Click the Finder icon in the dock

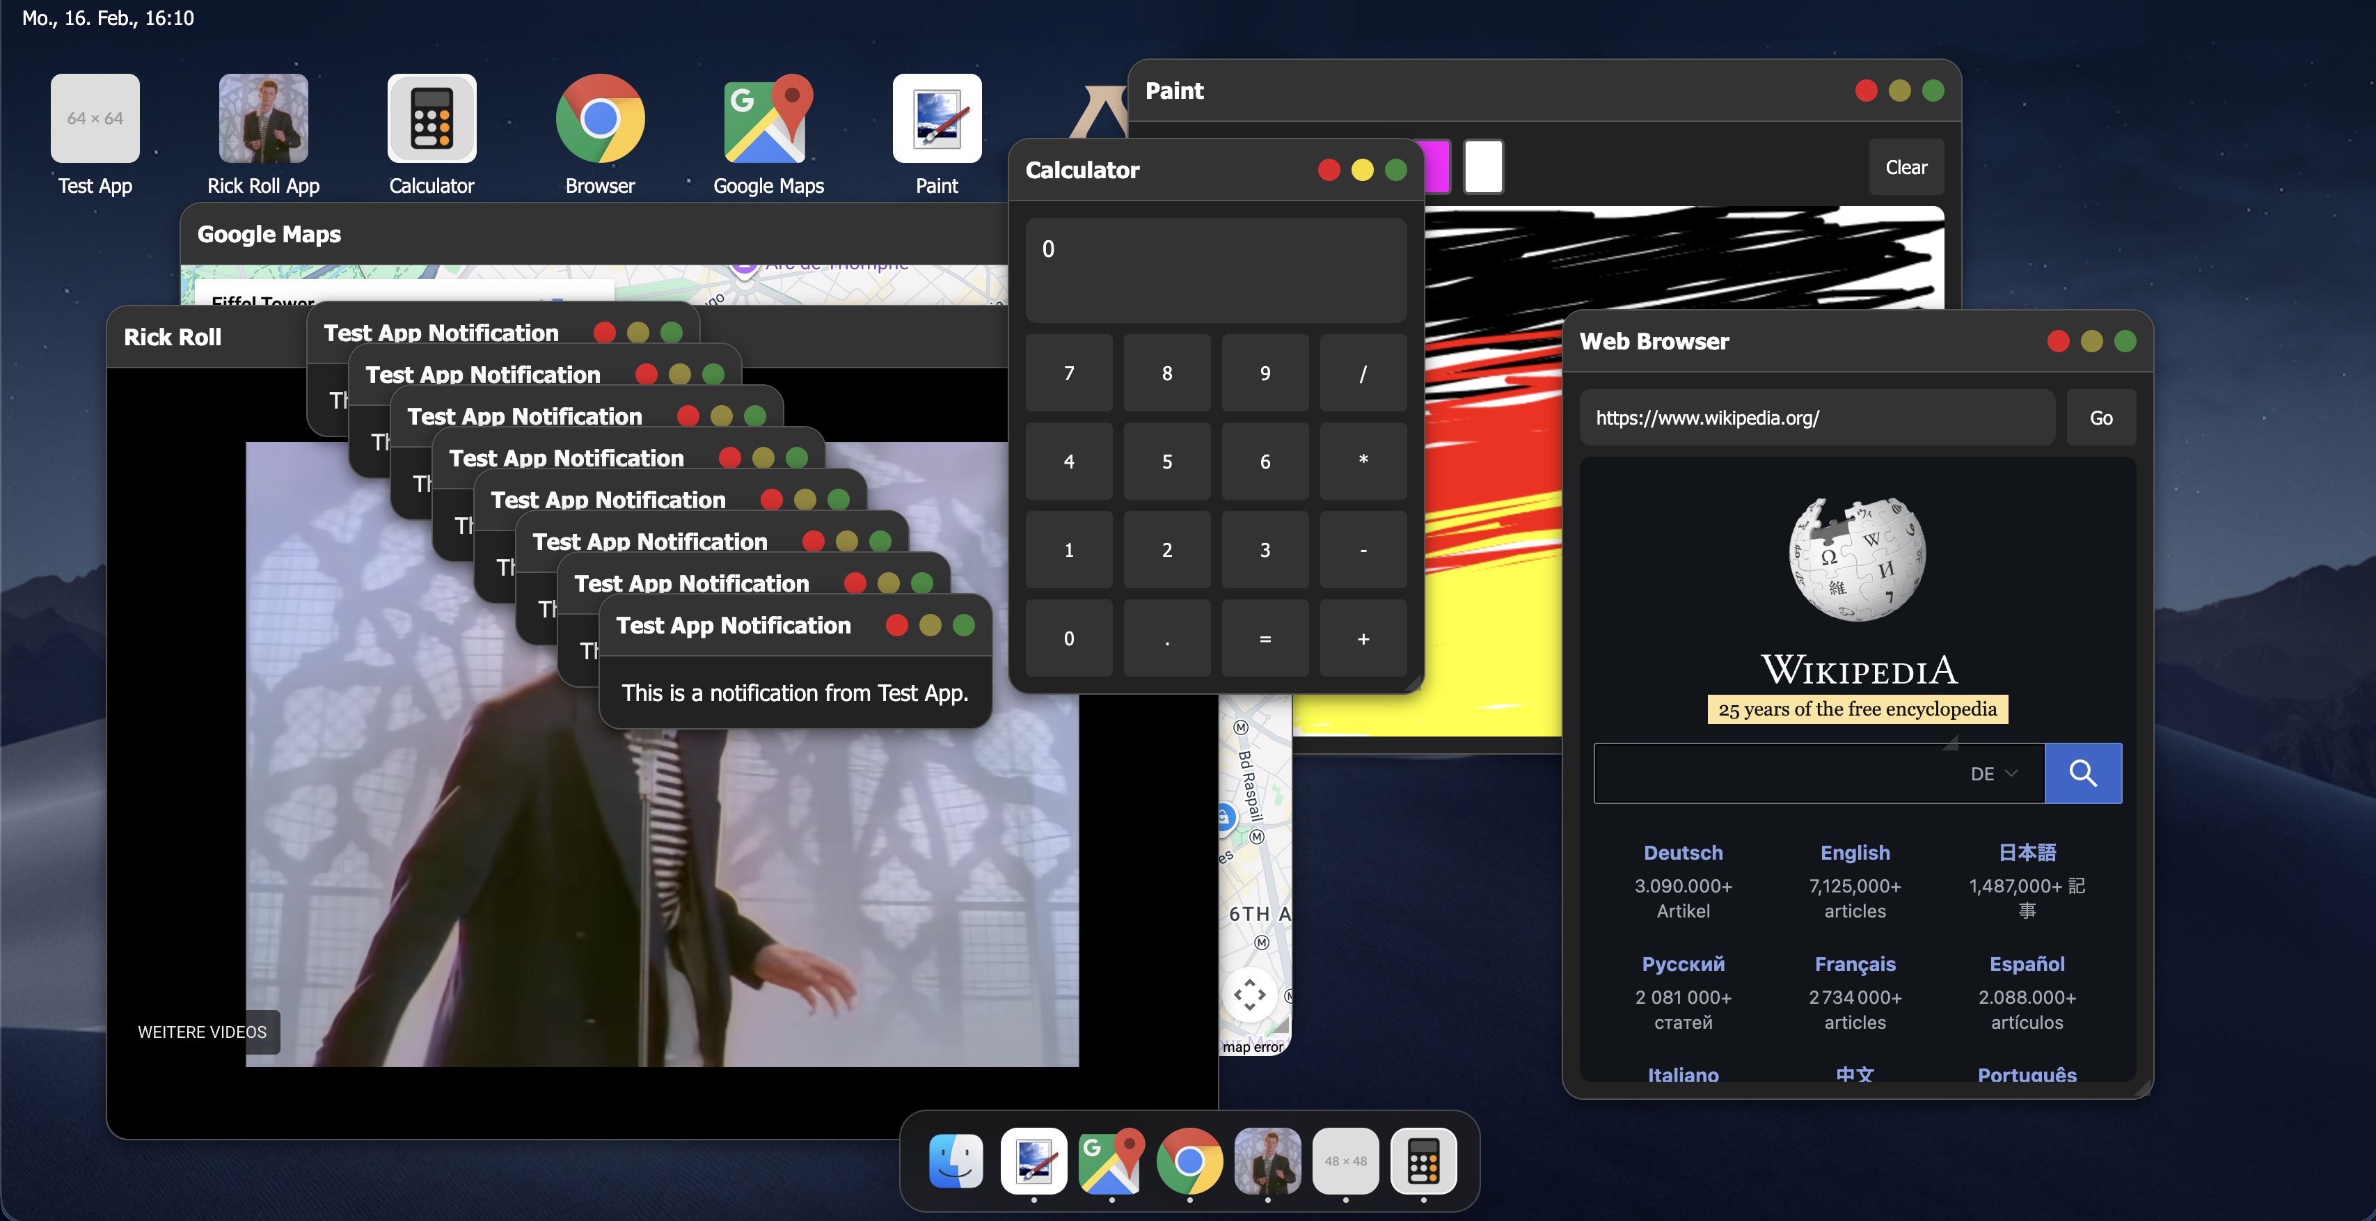click(956, 1160)
